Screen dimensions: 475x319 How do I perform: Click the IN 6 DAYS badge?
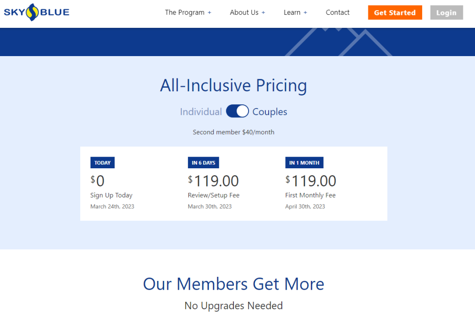point(203,163)
